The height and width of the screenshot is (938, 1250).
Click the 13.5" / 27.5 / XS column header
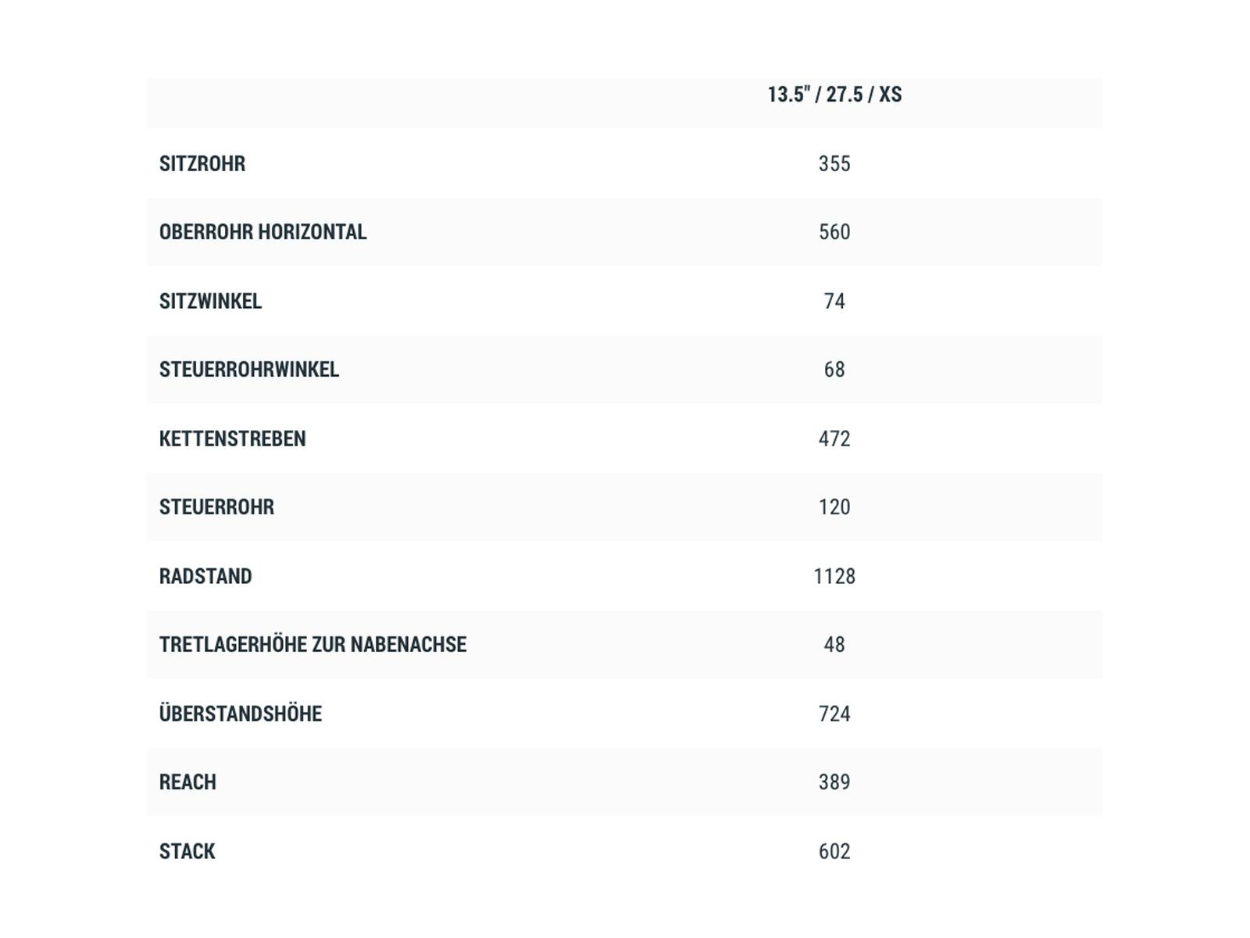pyautogui.click(x=834, y=95)
